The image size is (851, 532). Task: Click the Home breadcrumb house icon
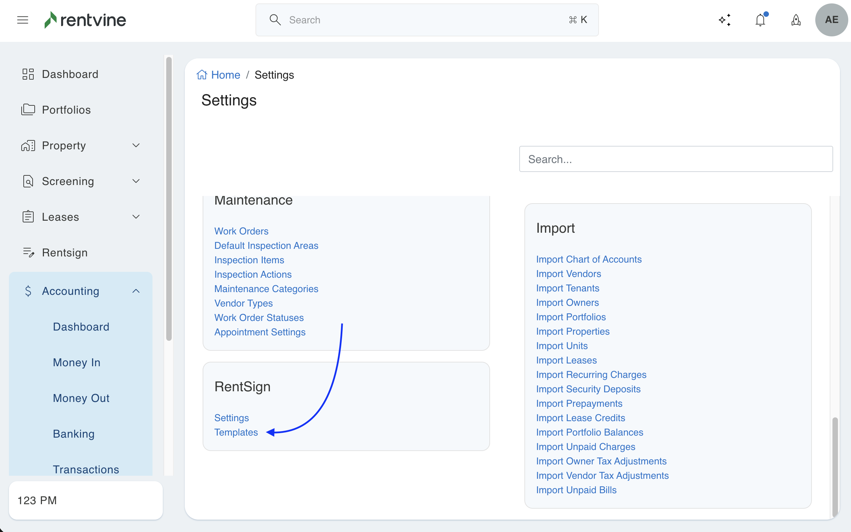202,74
